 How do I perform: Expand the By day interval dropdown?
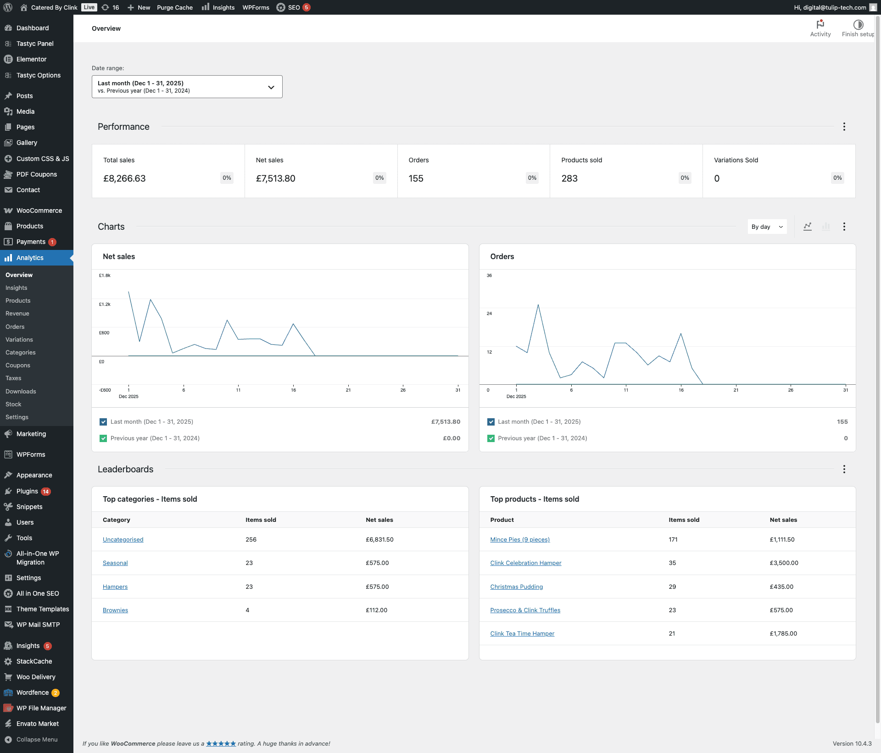[x=767, y=227]
